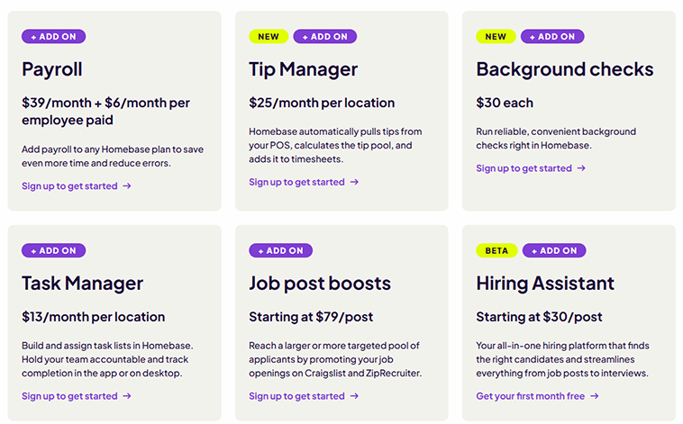This screenshot has width=683, height=424.
Task: Click the Get your first month free link
Action: (x=531, y=396)
